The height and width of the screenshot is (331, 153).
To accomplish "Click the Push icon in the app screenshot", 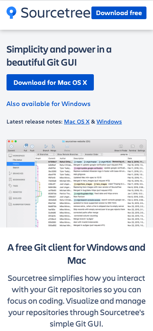I will point(32,146).
